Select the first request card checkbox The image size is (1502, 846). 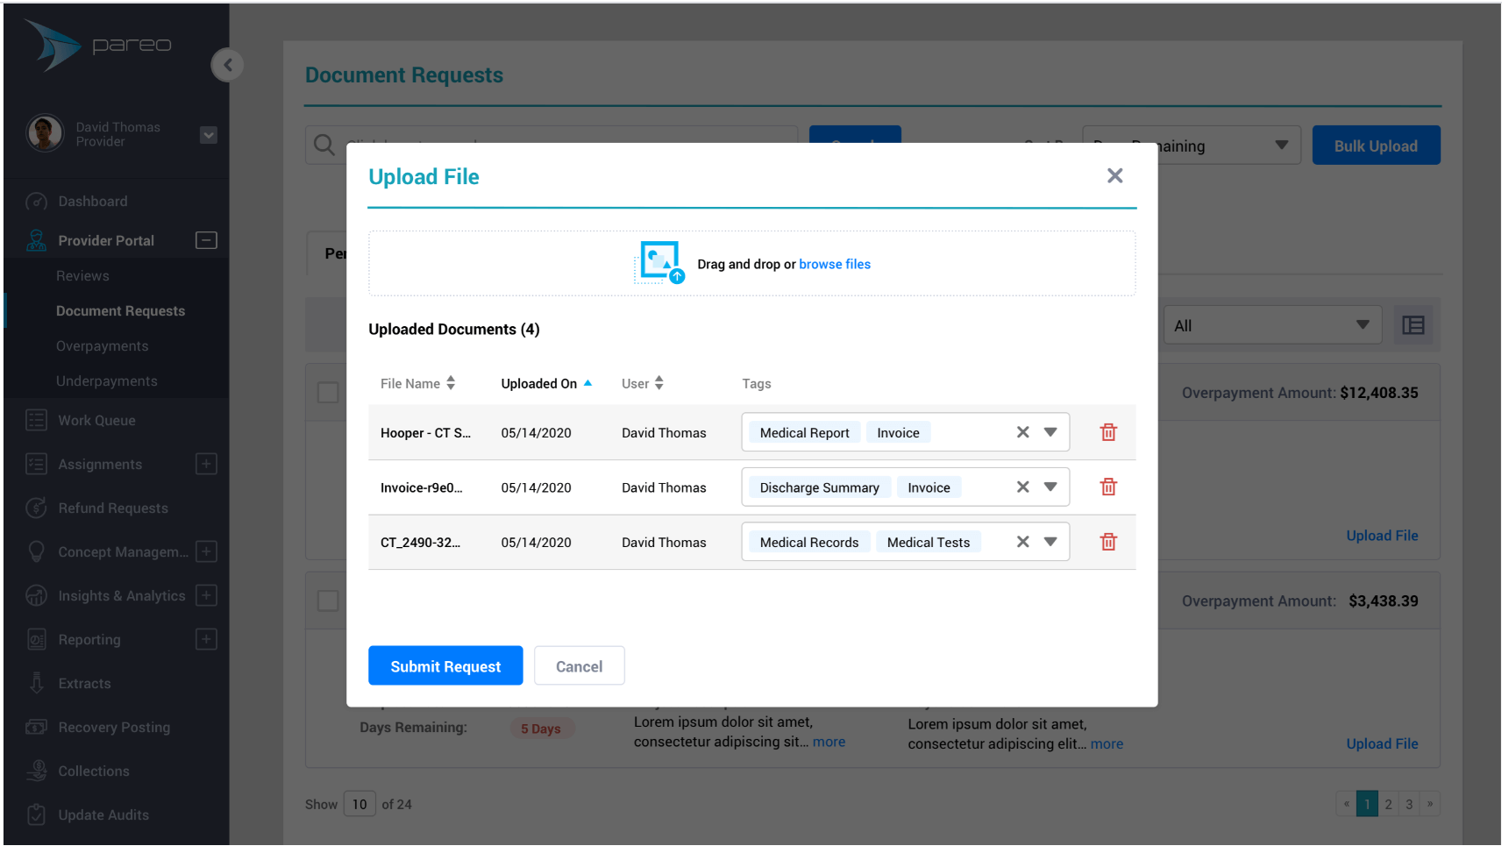[x=328, y=392]
